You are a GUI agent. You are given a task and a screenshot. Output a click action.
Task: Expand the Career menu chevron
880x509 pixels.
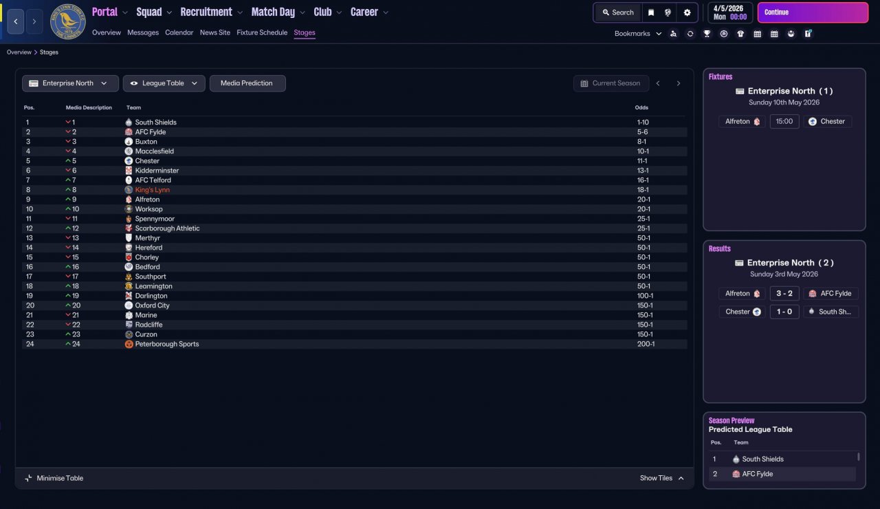click(x=386, y=12)
